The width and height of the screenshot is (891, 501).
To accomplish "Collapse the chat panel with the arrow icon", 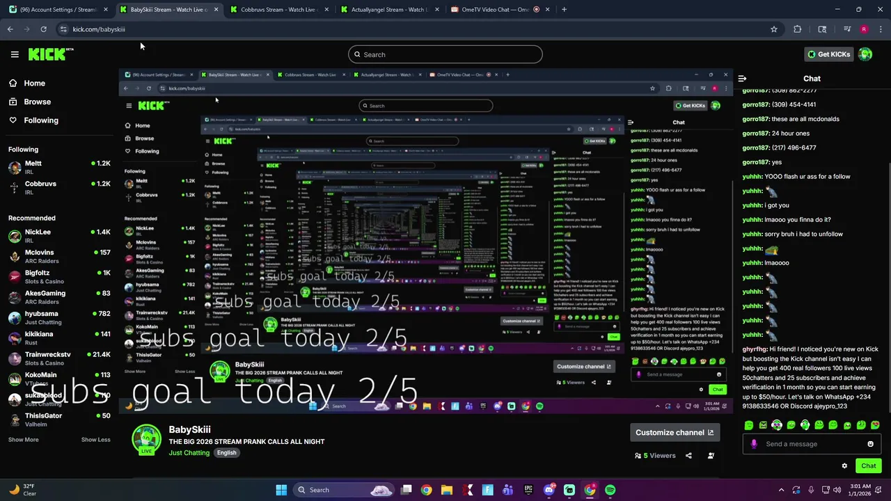I will coord(742,79).
